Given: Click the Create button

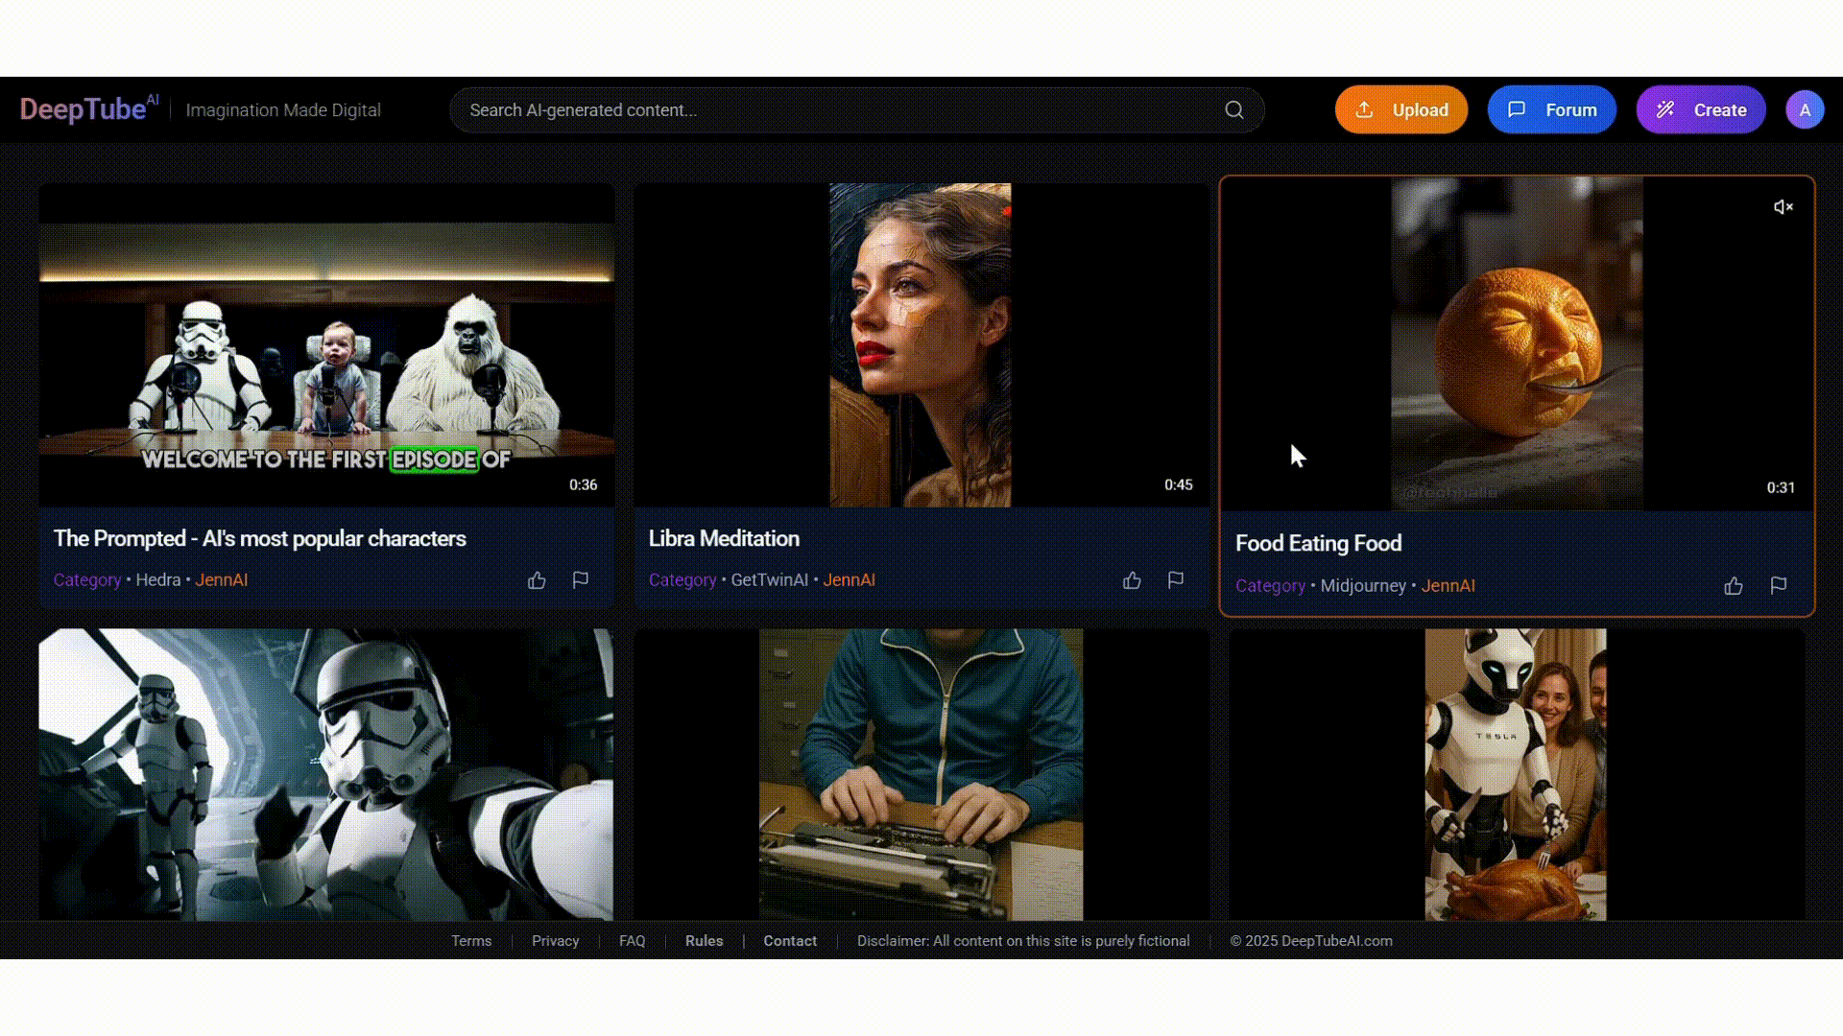Looking at the screenshot, I should point(1700,110).
